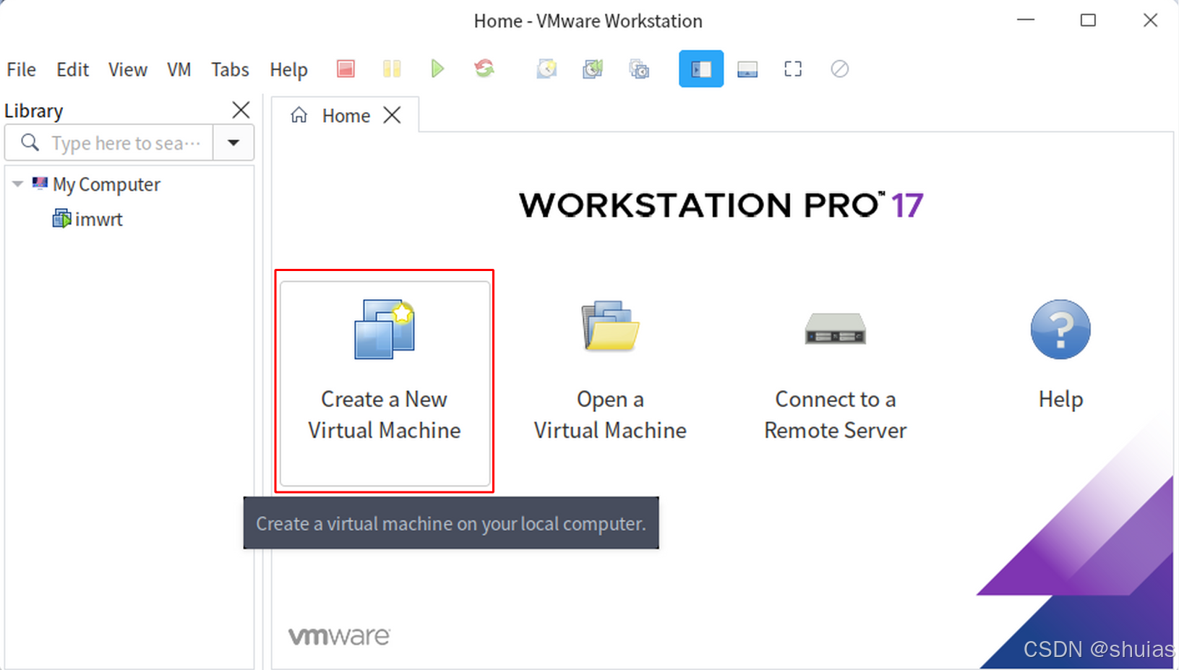Image resolution: width=1179 pixels, height=670 pixels.
Task: Click the Unity mode disabled icon
Action: click(x=839, y=69)
